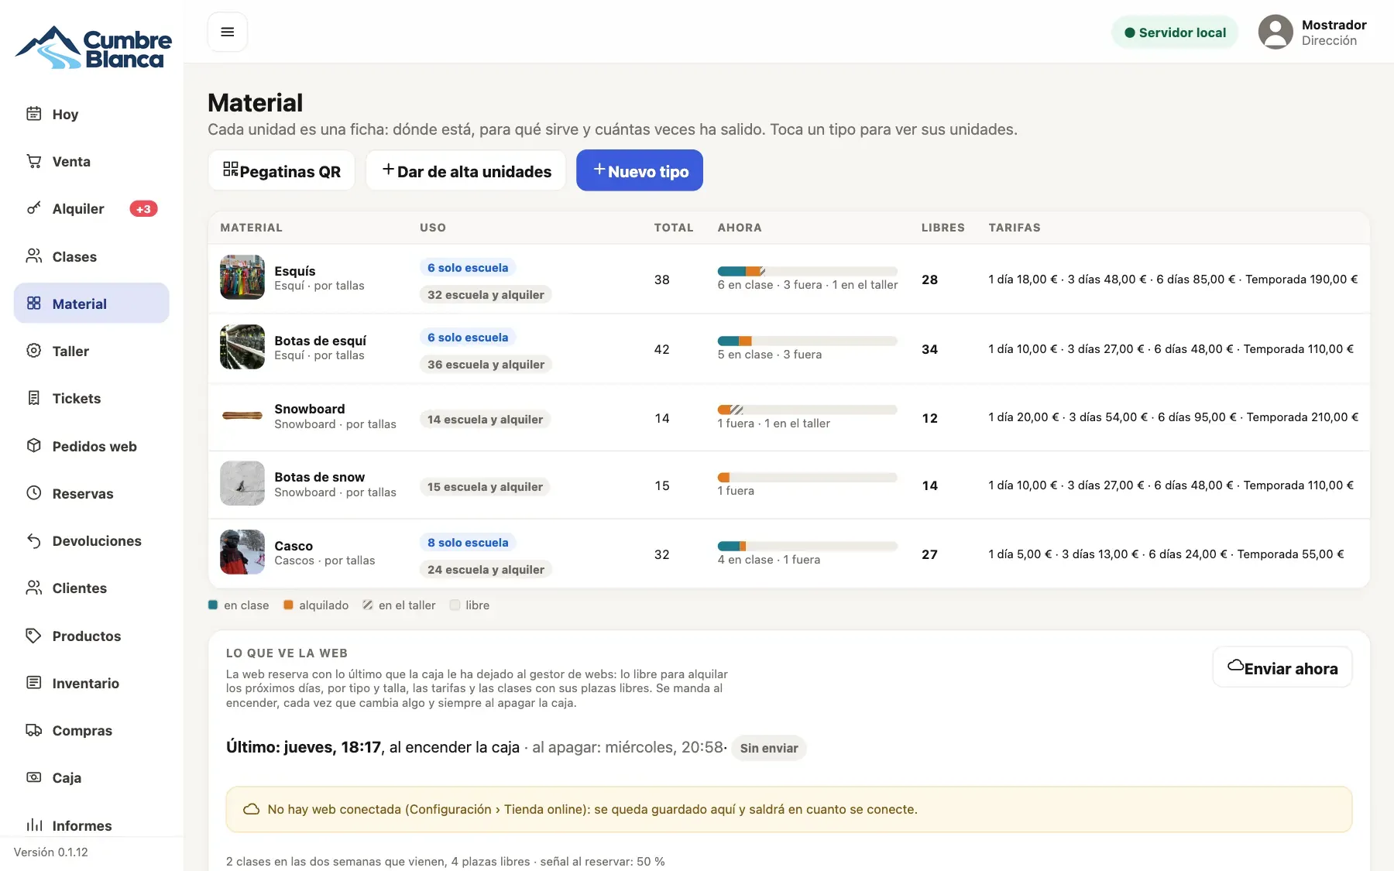This screenshot has height=871, width=1394.
Task: Open the Material section in sidebar
Action: tap(91, 303)
